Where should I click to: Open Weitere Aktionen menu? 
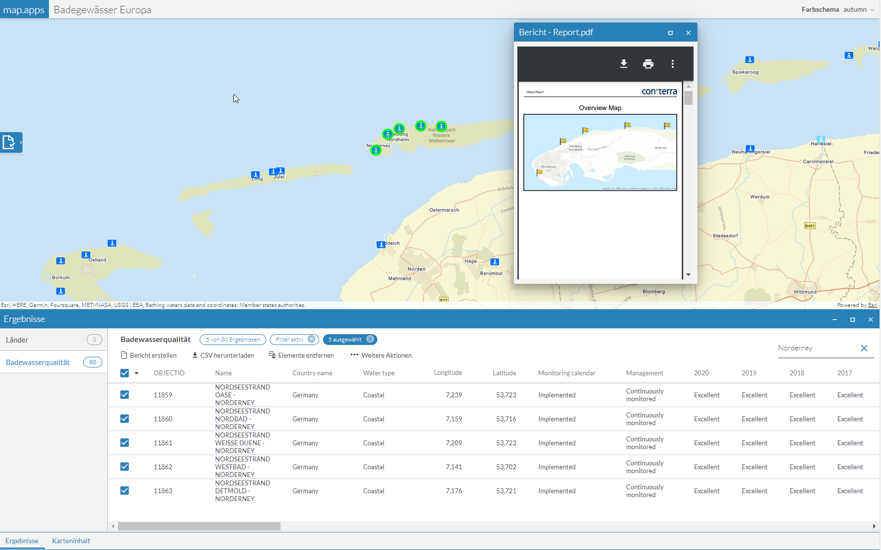click(381, 355)
